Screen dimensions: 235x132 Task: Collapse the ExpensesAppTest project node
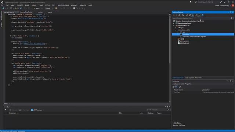174,26
